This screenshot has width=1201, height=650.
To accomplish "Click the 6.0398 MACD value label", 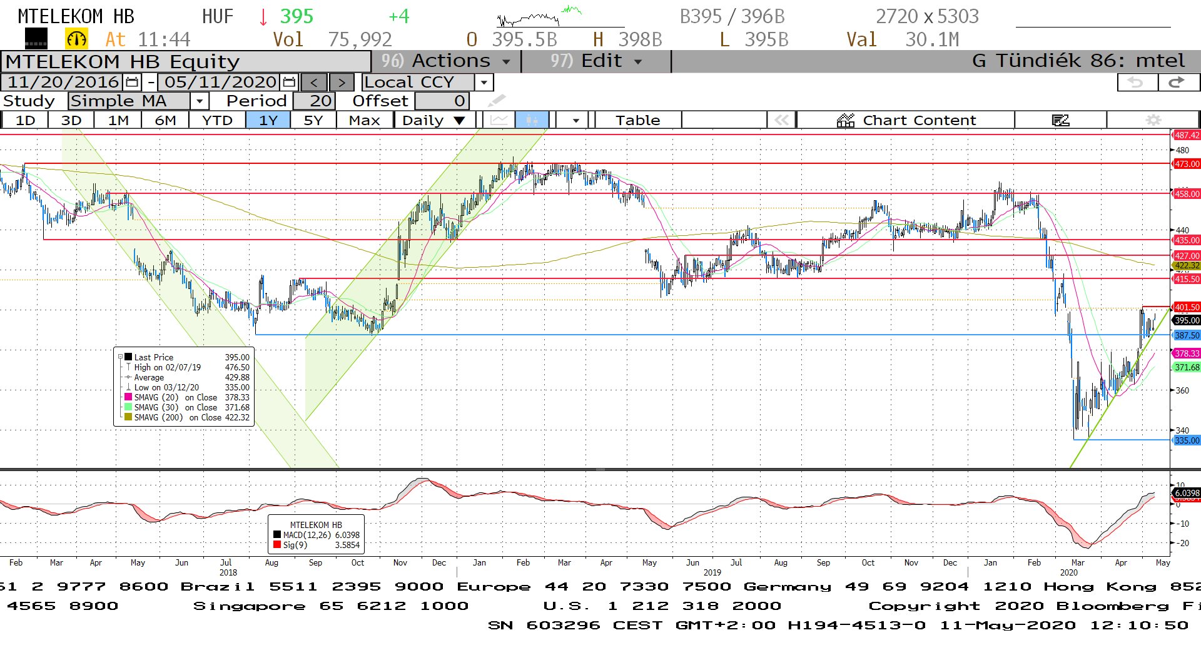I will point(1186,493).
